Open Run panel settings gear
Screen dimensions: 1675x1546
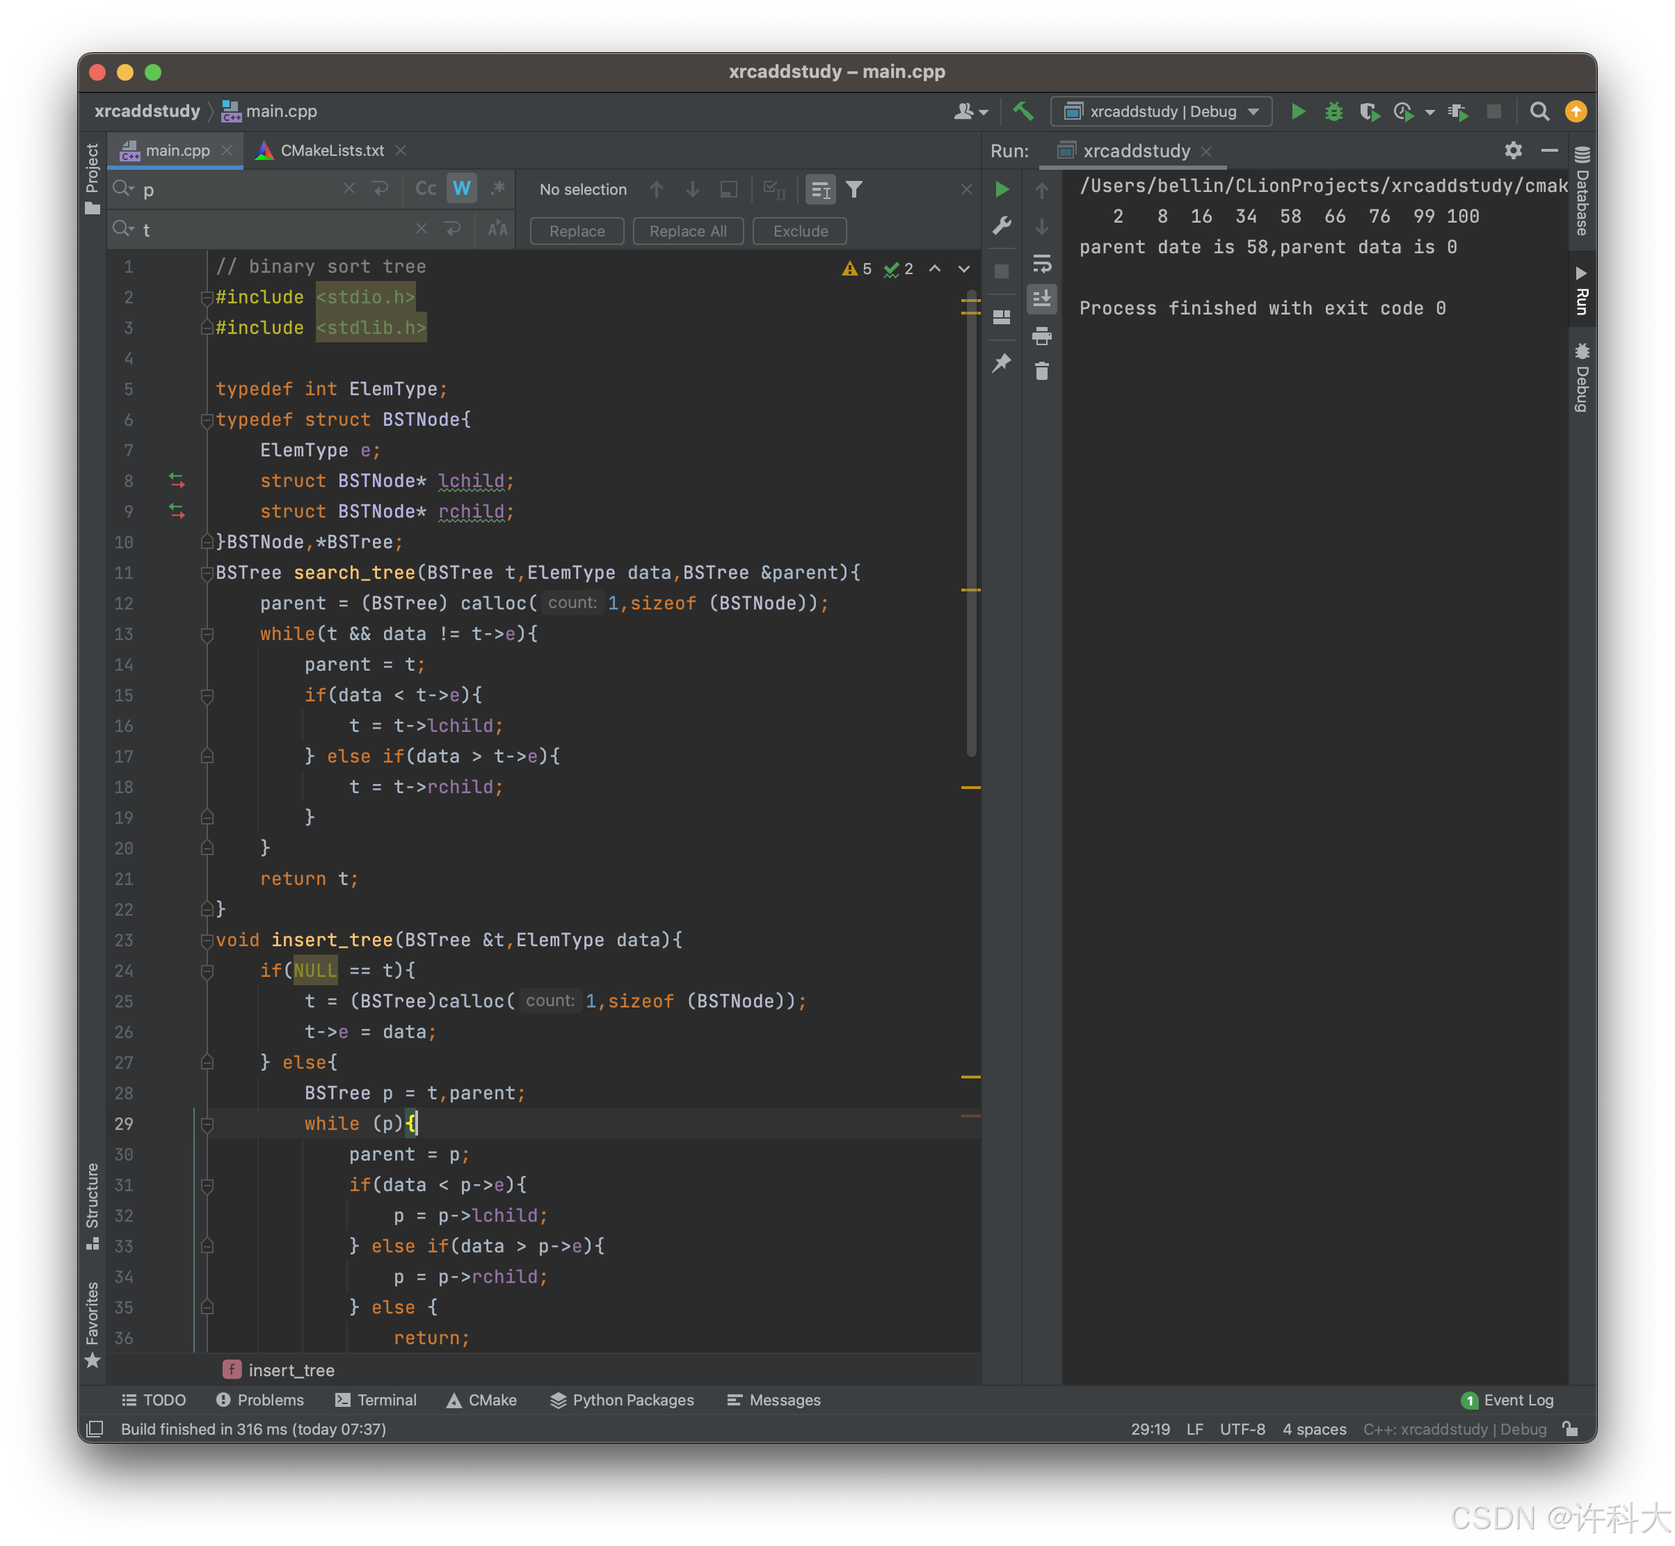pyautogui.click(x=1513, y=150)
